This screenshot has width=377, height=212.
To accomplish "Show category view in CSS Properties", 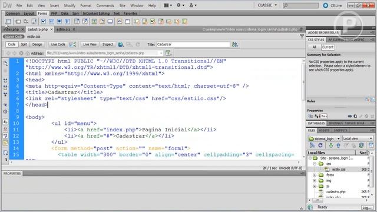I will coord(310,116).
